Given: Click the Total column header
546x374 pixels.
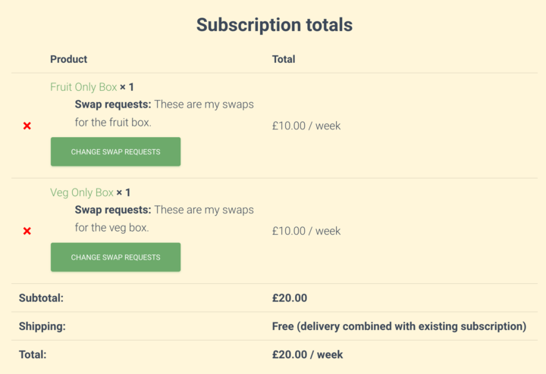Looking at the screenshot, I should pyautogui.click(x=284, y=59).
